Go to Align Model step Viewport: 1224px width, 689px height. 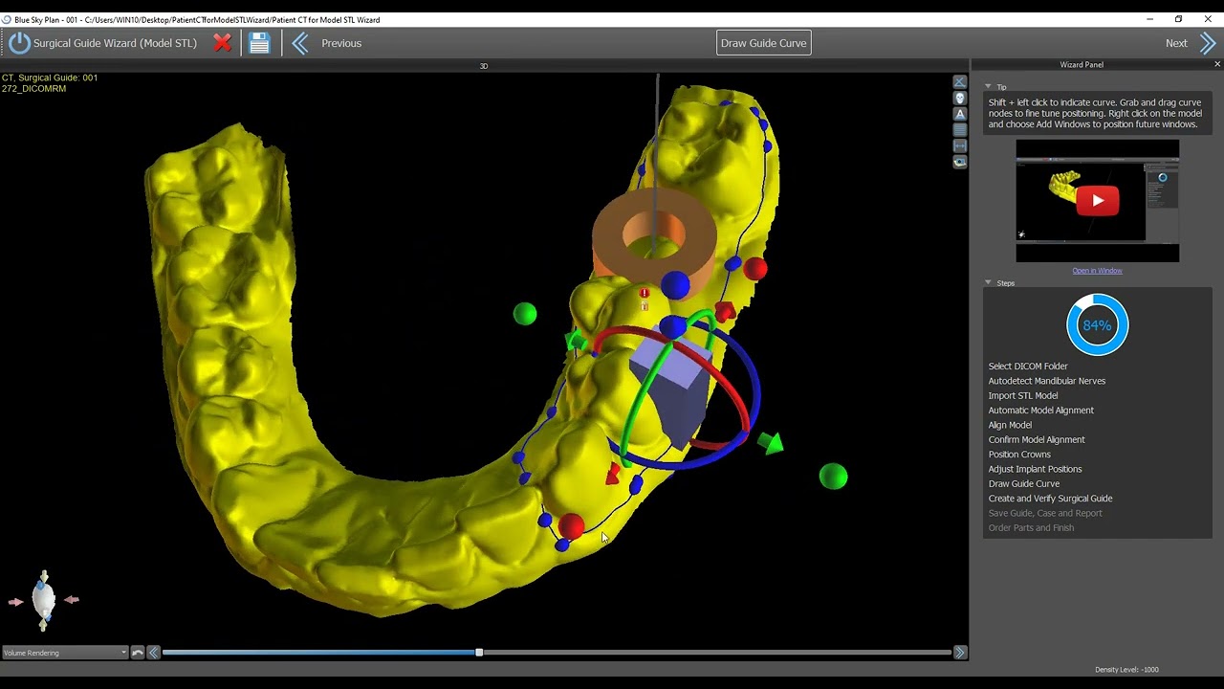pos(1010,425)
